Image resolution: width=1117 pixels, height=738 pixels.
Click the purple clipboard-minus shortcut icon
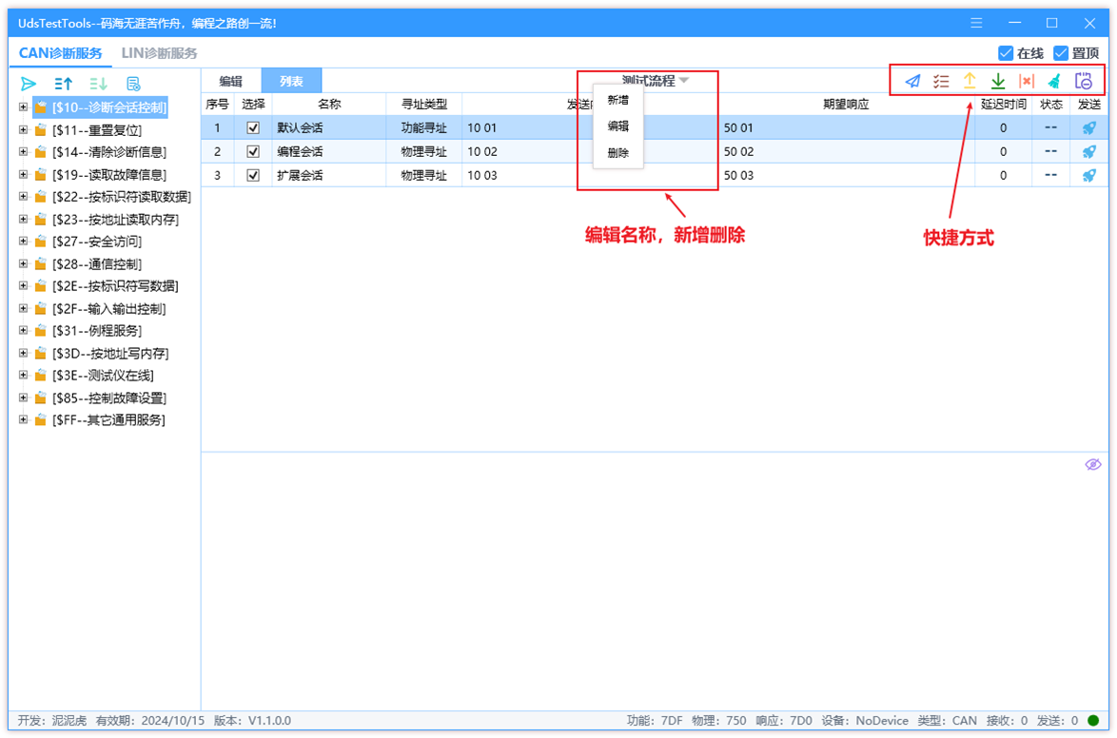click(1084, 81)
